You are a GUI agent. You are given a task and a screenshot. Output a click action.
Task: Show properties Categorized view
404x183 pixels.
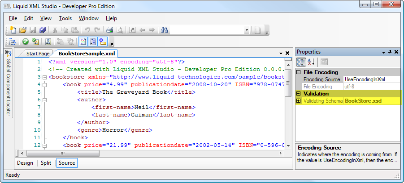[x=301, y=62]
